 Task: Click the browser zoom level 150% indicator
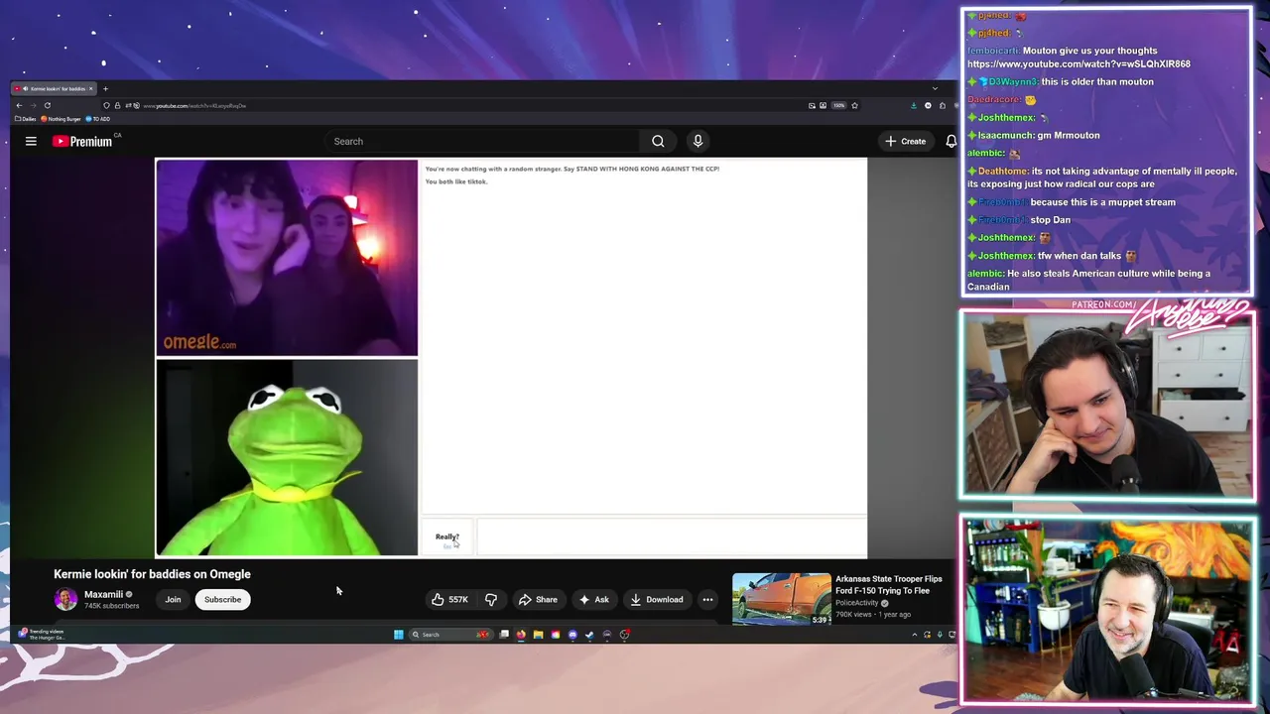coord(838,105)
